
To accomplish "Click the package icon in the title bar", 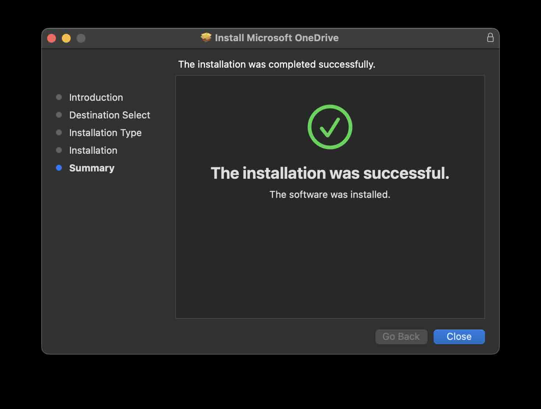I will point(206,38).
